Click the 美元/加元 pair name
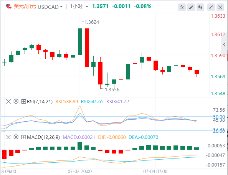 pyautogui.click(x=25, y=7)
